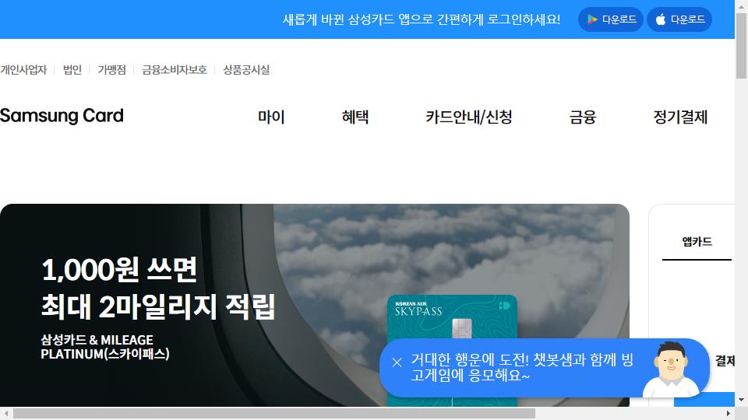Close the chatbot bingo popup
This screenshot has height=420, width=748.
pyautogui.click(x=397, y=362)
